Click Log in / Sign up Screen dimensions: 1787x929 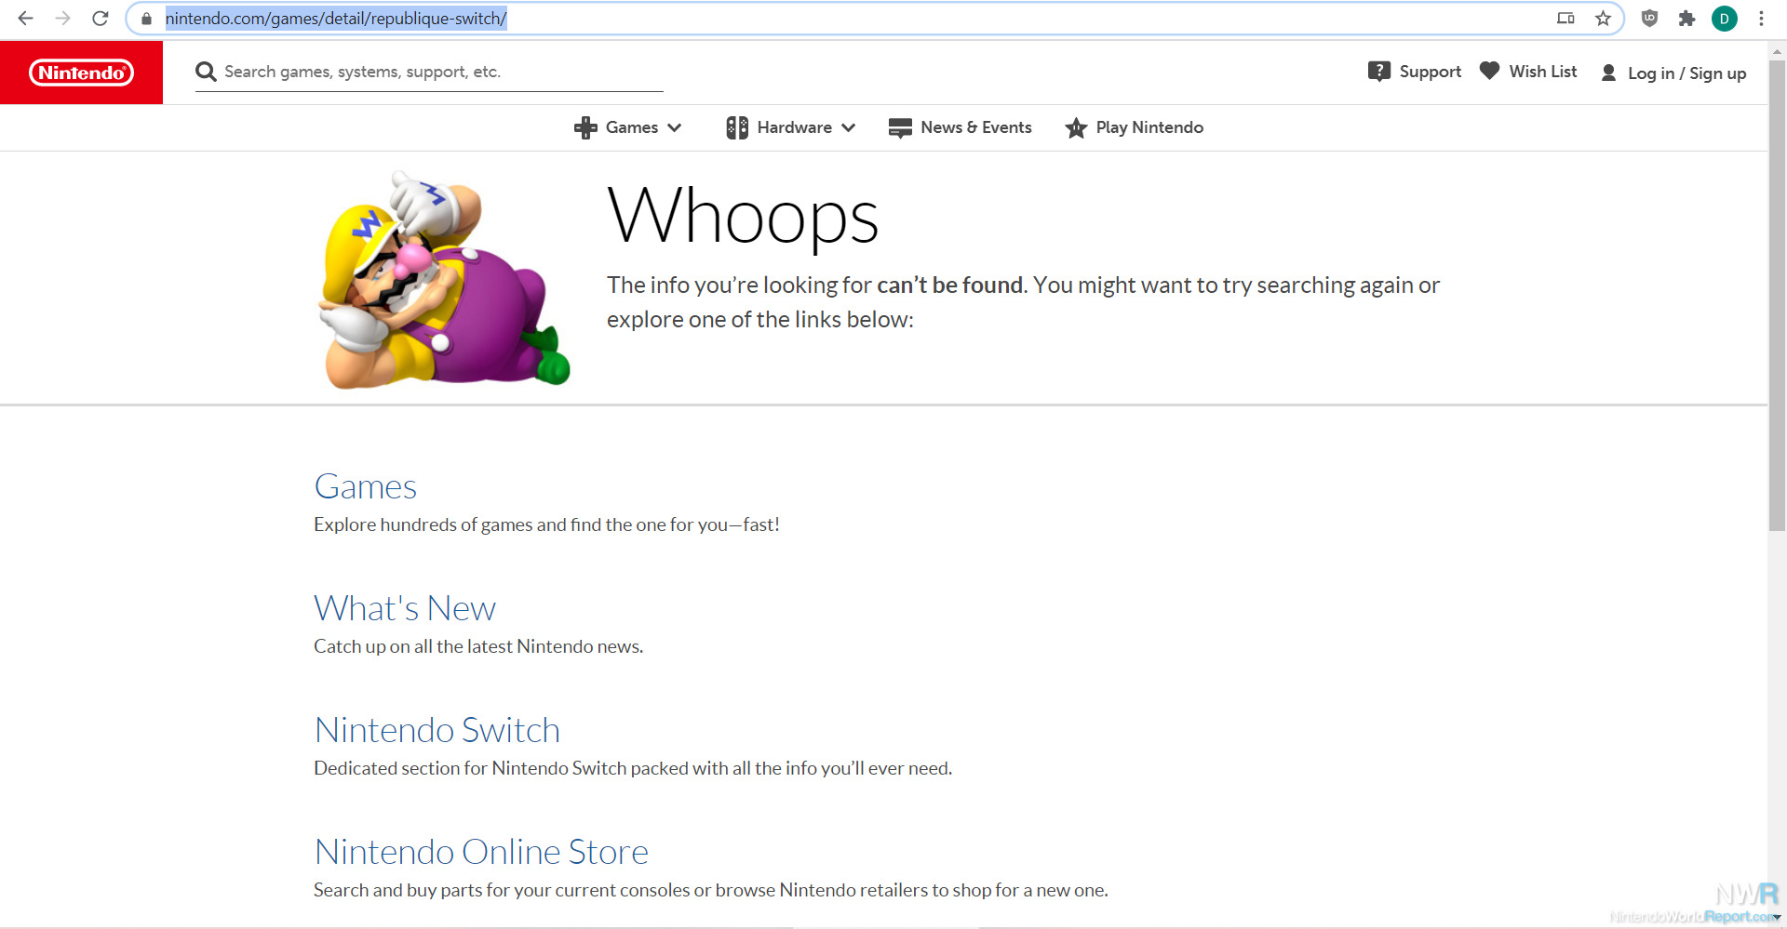pyautogui.click(x=1686, y=73)
